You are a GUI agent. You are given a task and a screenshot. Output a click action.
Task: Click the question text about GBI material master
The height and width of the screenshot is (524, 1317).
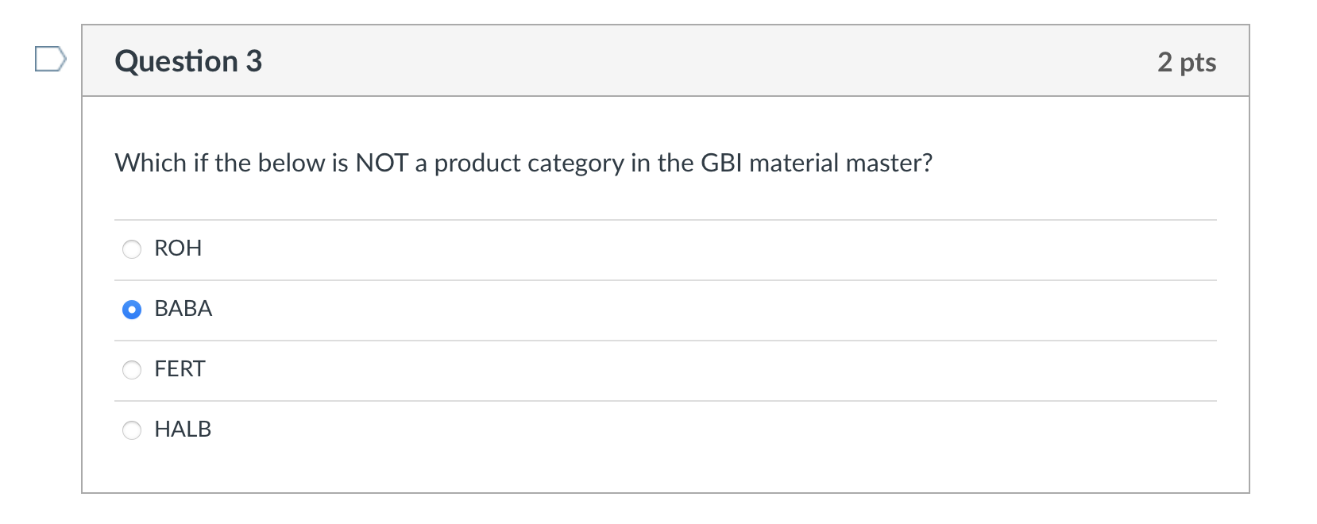(x=523, y=162)
